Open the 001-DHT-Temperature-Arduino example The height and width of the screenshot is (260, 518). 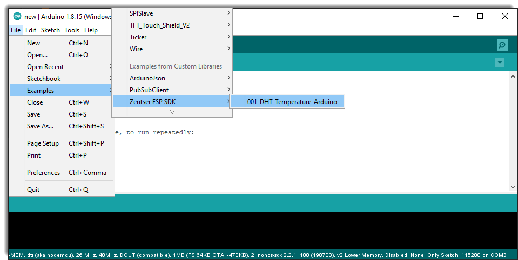[x=287, y=101]
